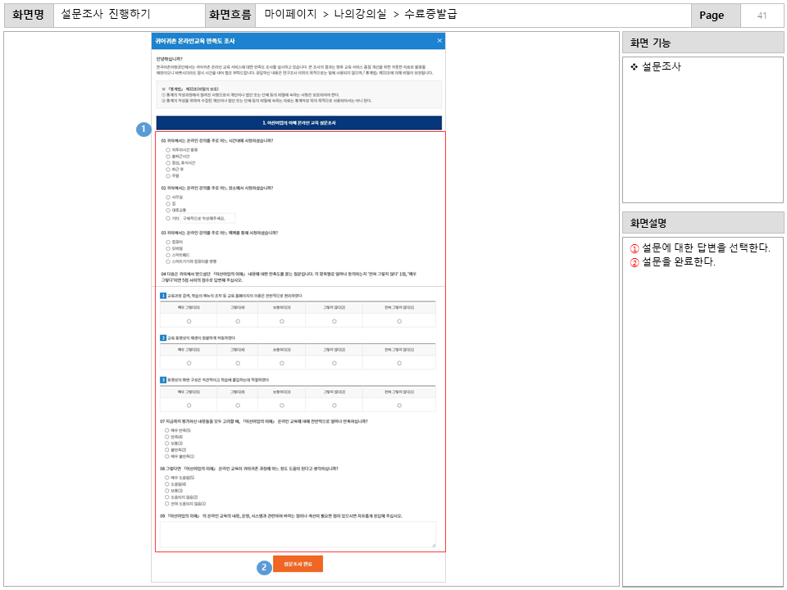Pick 모바일 for question 3

pos(167,249)
